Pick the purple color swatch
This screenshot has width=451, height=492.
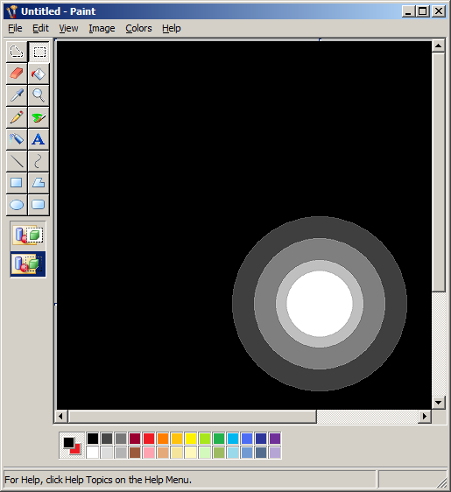coord(275,439)
